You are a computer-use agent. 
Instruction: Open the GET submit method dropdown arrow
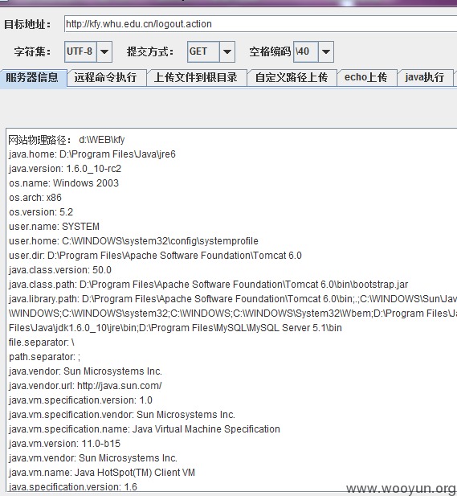227,51
